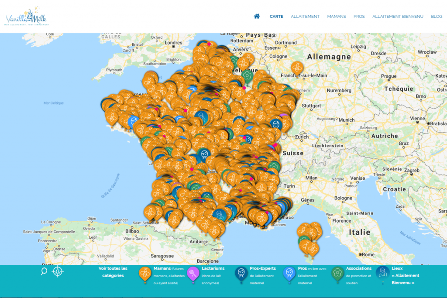Viewport: 447px width, 298px height.
Task: Navigate to ALLAITEMENT BIENVENU page
Action: (x=398, y=17)
